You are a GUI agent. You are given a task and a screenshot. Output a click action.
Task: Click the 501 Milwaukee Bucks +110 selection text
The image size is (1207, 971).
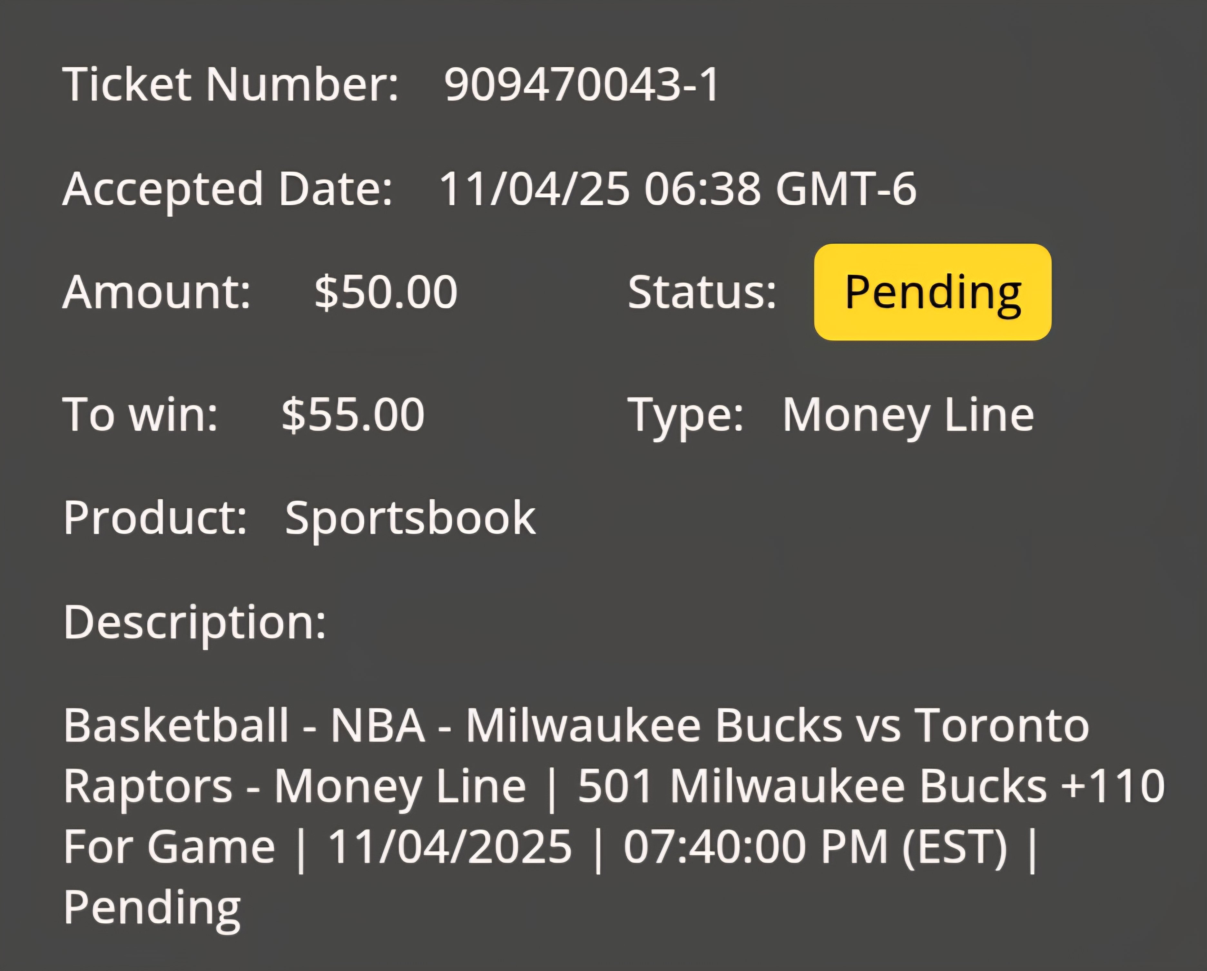point(871,786)
